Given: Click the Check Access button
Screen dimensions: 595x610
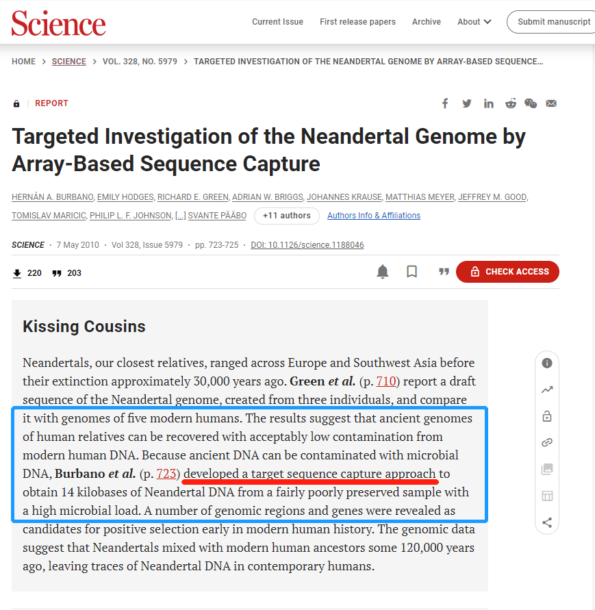Looking at the screenshot, I should 508,272.
